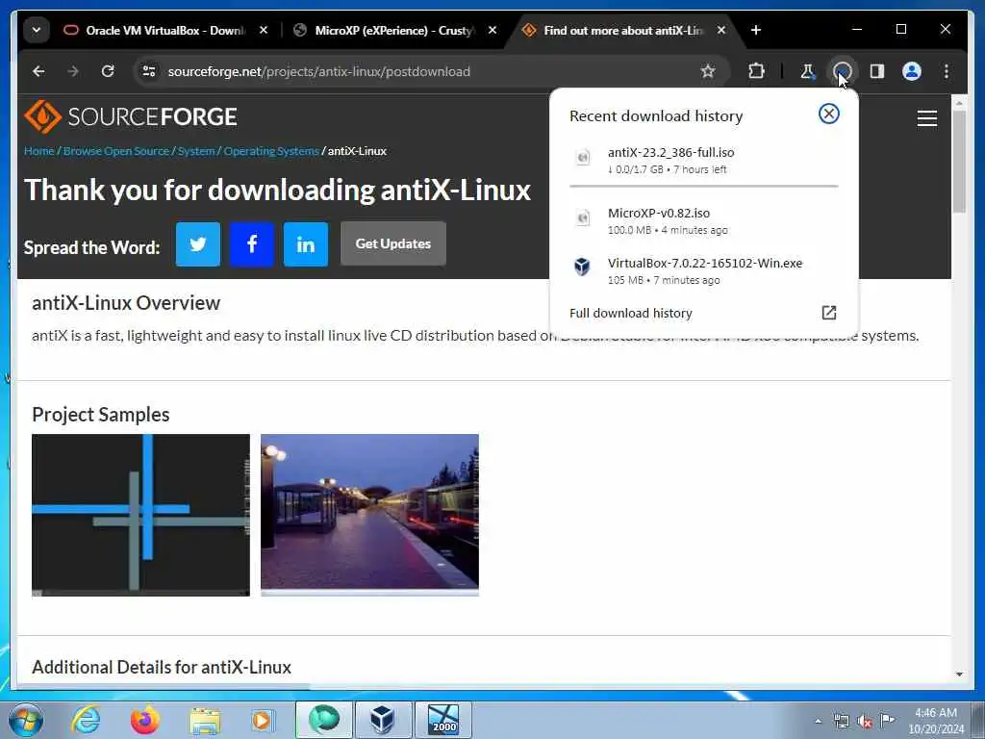Open VirtualBox-7.0.22-165102-Win.exe download entry
The height and width of the screenshot is (739, 985).
(x=703, y=270)
